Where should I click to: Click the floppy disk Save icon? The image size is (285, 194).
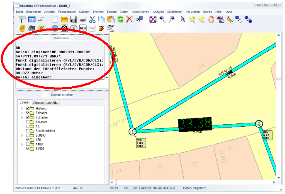[73, 19]
